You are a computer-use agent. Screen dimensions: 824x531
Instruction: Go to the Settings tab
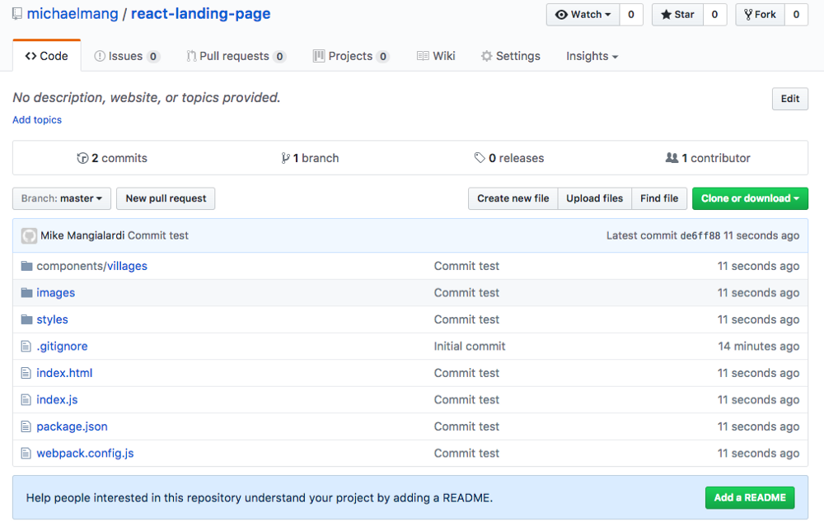click(511, 56)
